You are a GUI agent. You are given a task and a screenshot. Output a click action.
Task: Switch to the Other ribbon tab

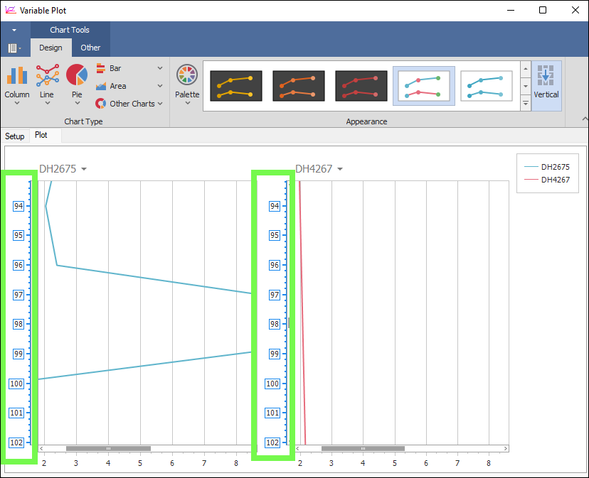coord(90,48)
